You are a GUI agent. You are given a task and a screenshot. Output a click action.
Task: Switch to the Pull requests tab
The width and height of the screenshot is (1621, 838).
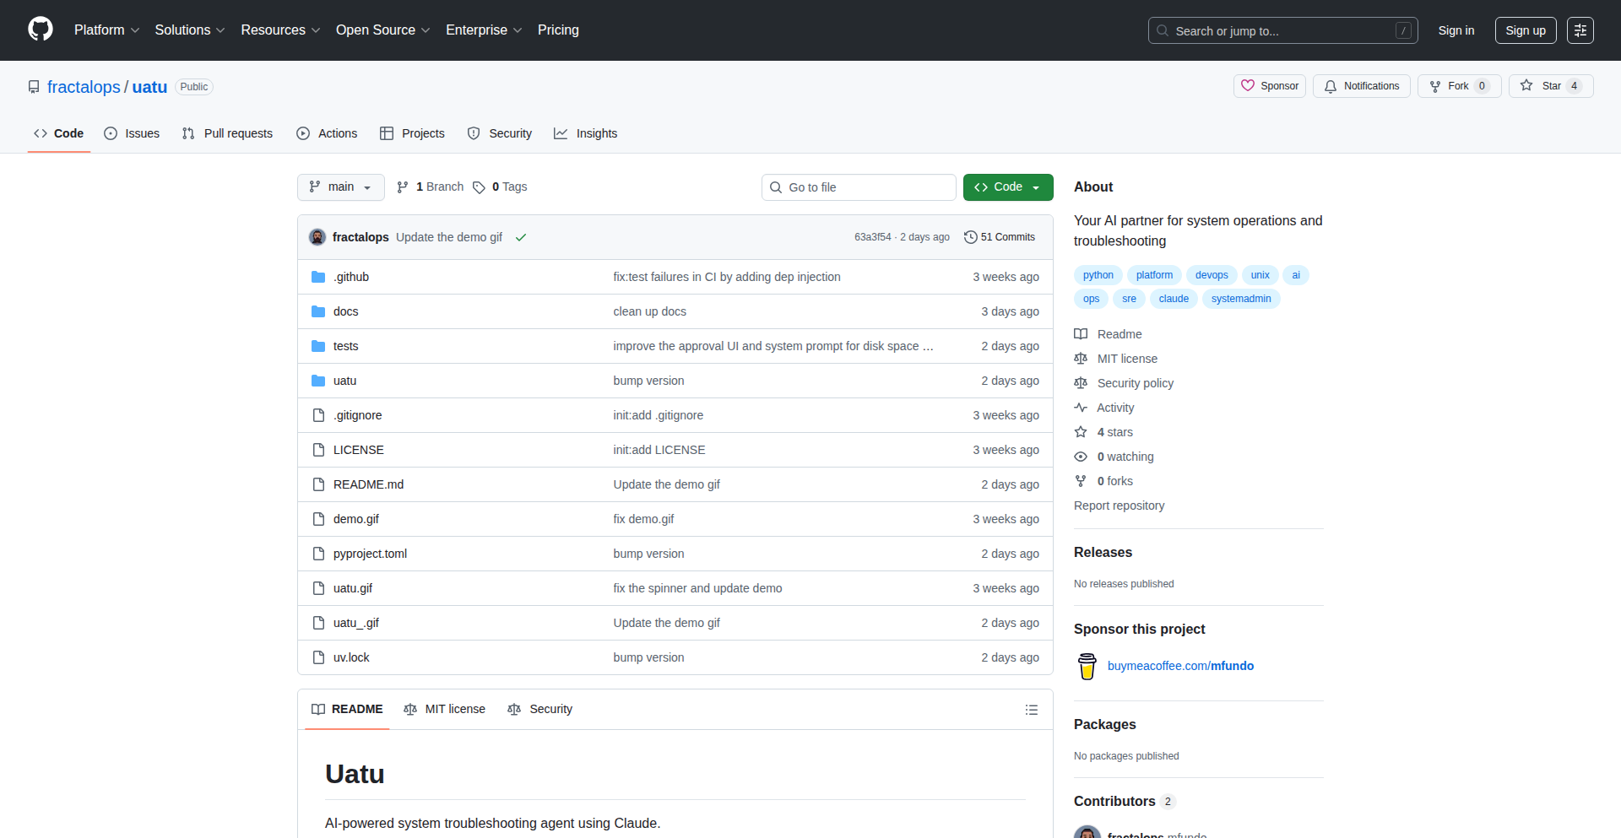(x=228, y=133)
